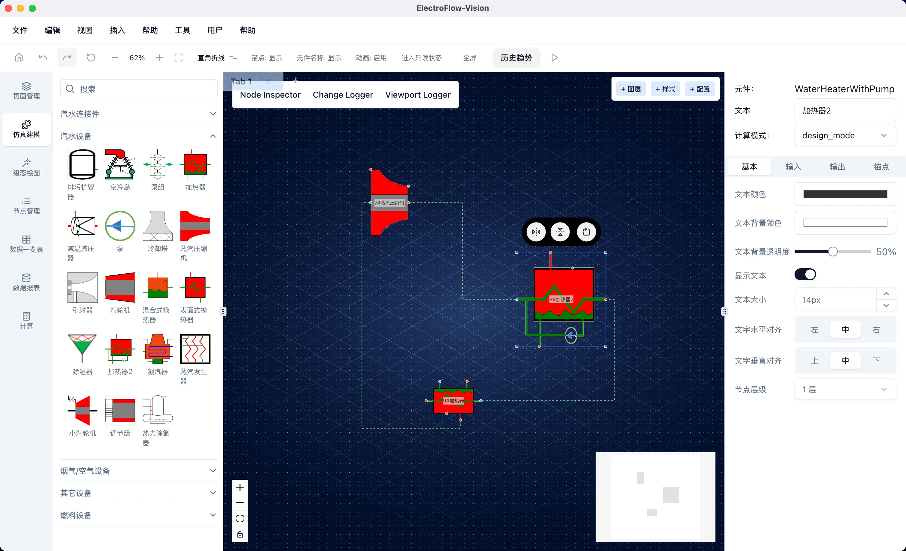Set vertical alignment to 上
This screenshot has height=551, width=906.
click(814, 361)
